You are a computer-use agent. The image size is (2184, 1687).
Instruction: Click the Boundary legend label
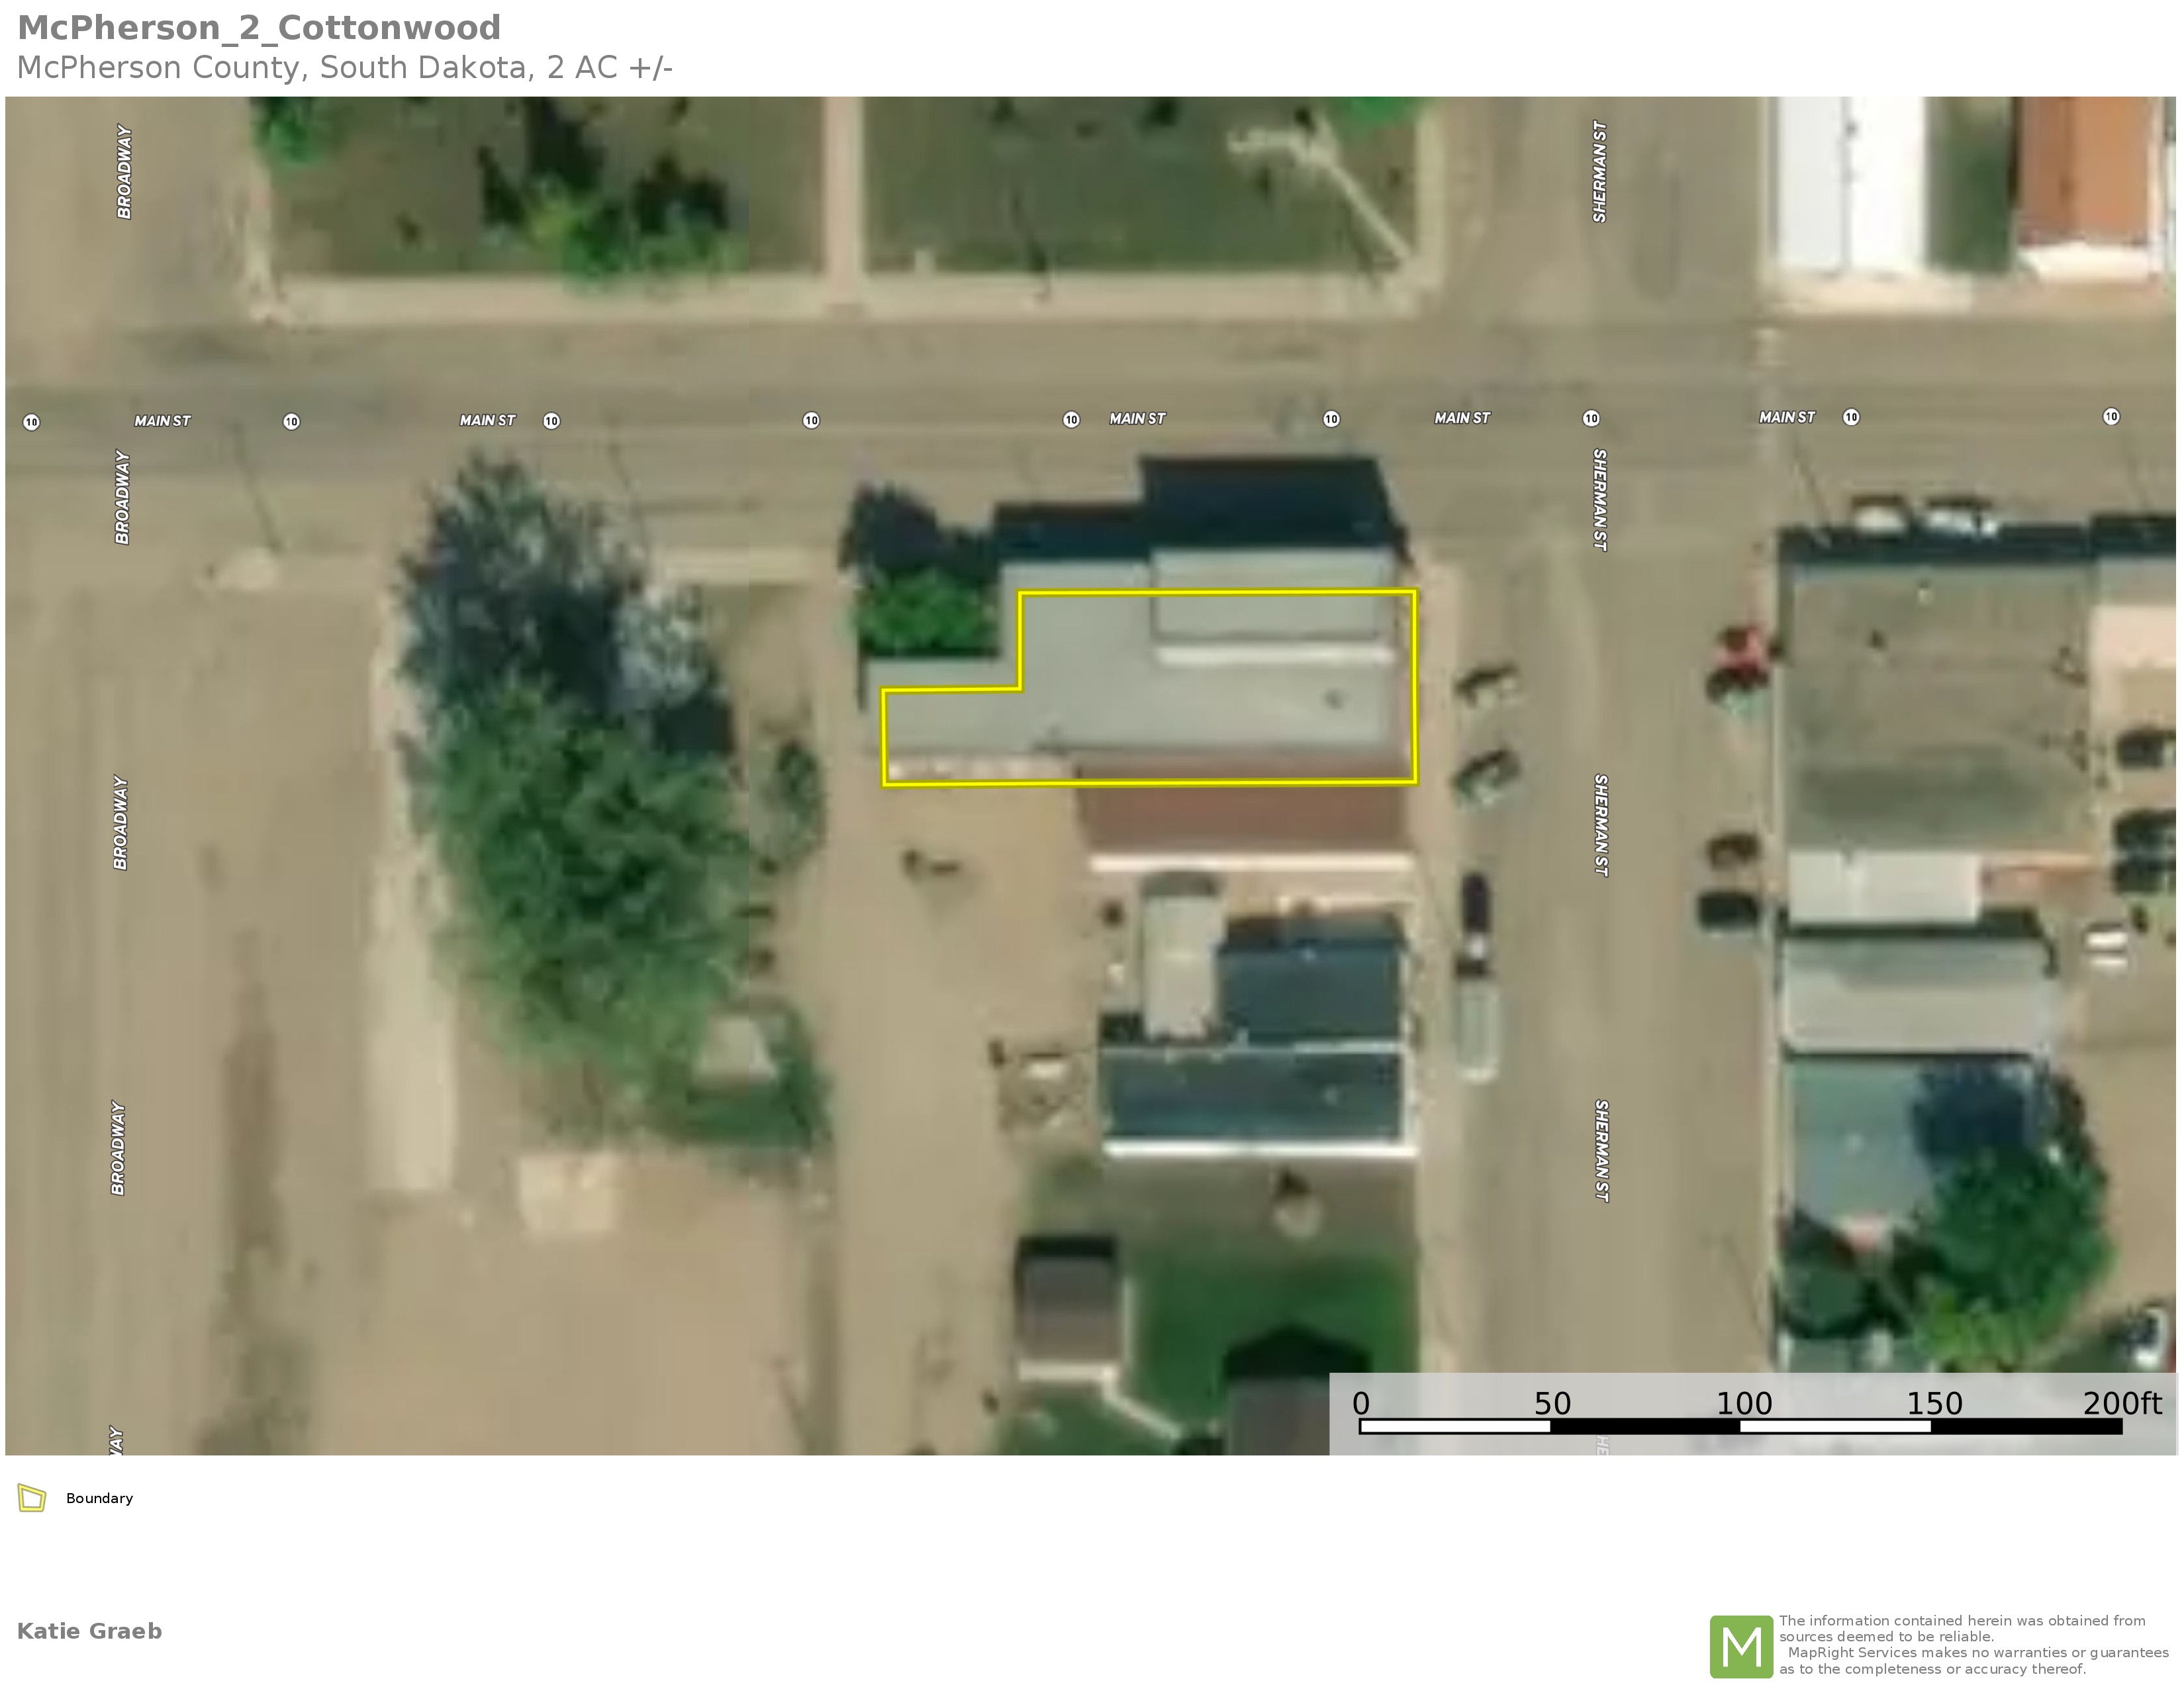pyautogui.click(x=99, y=1498)
